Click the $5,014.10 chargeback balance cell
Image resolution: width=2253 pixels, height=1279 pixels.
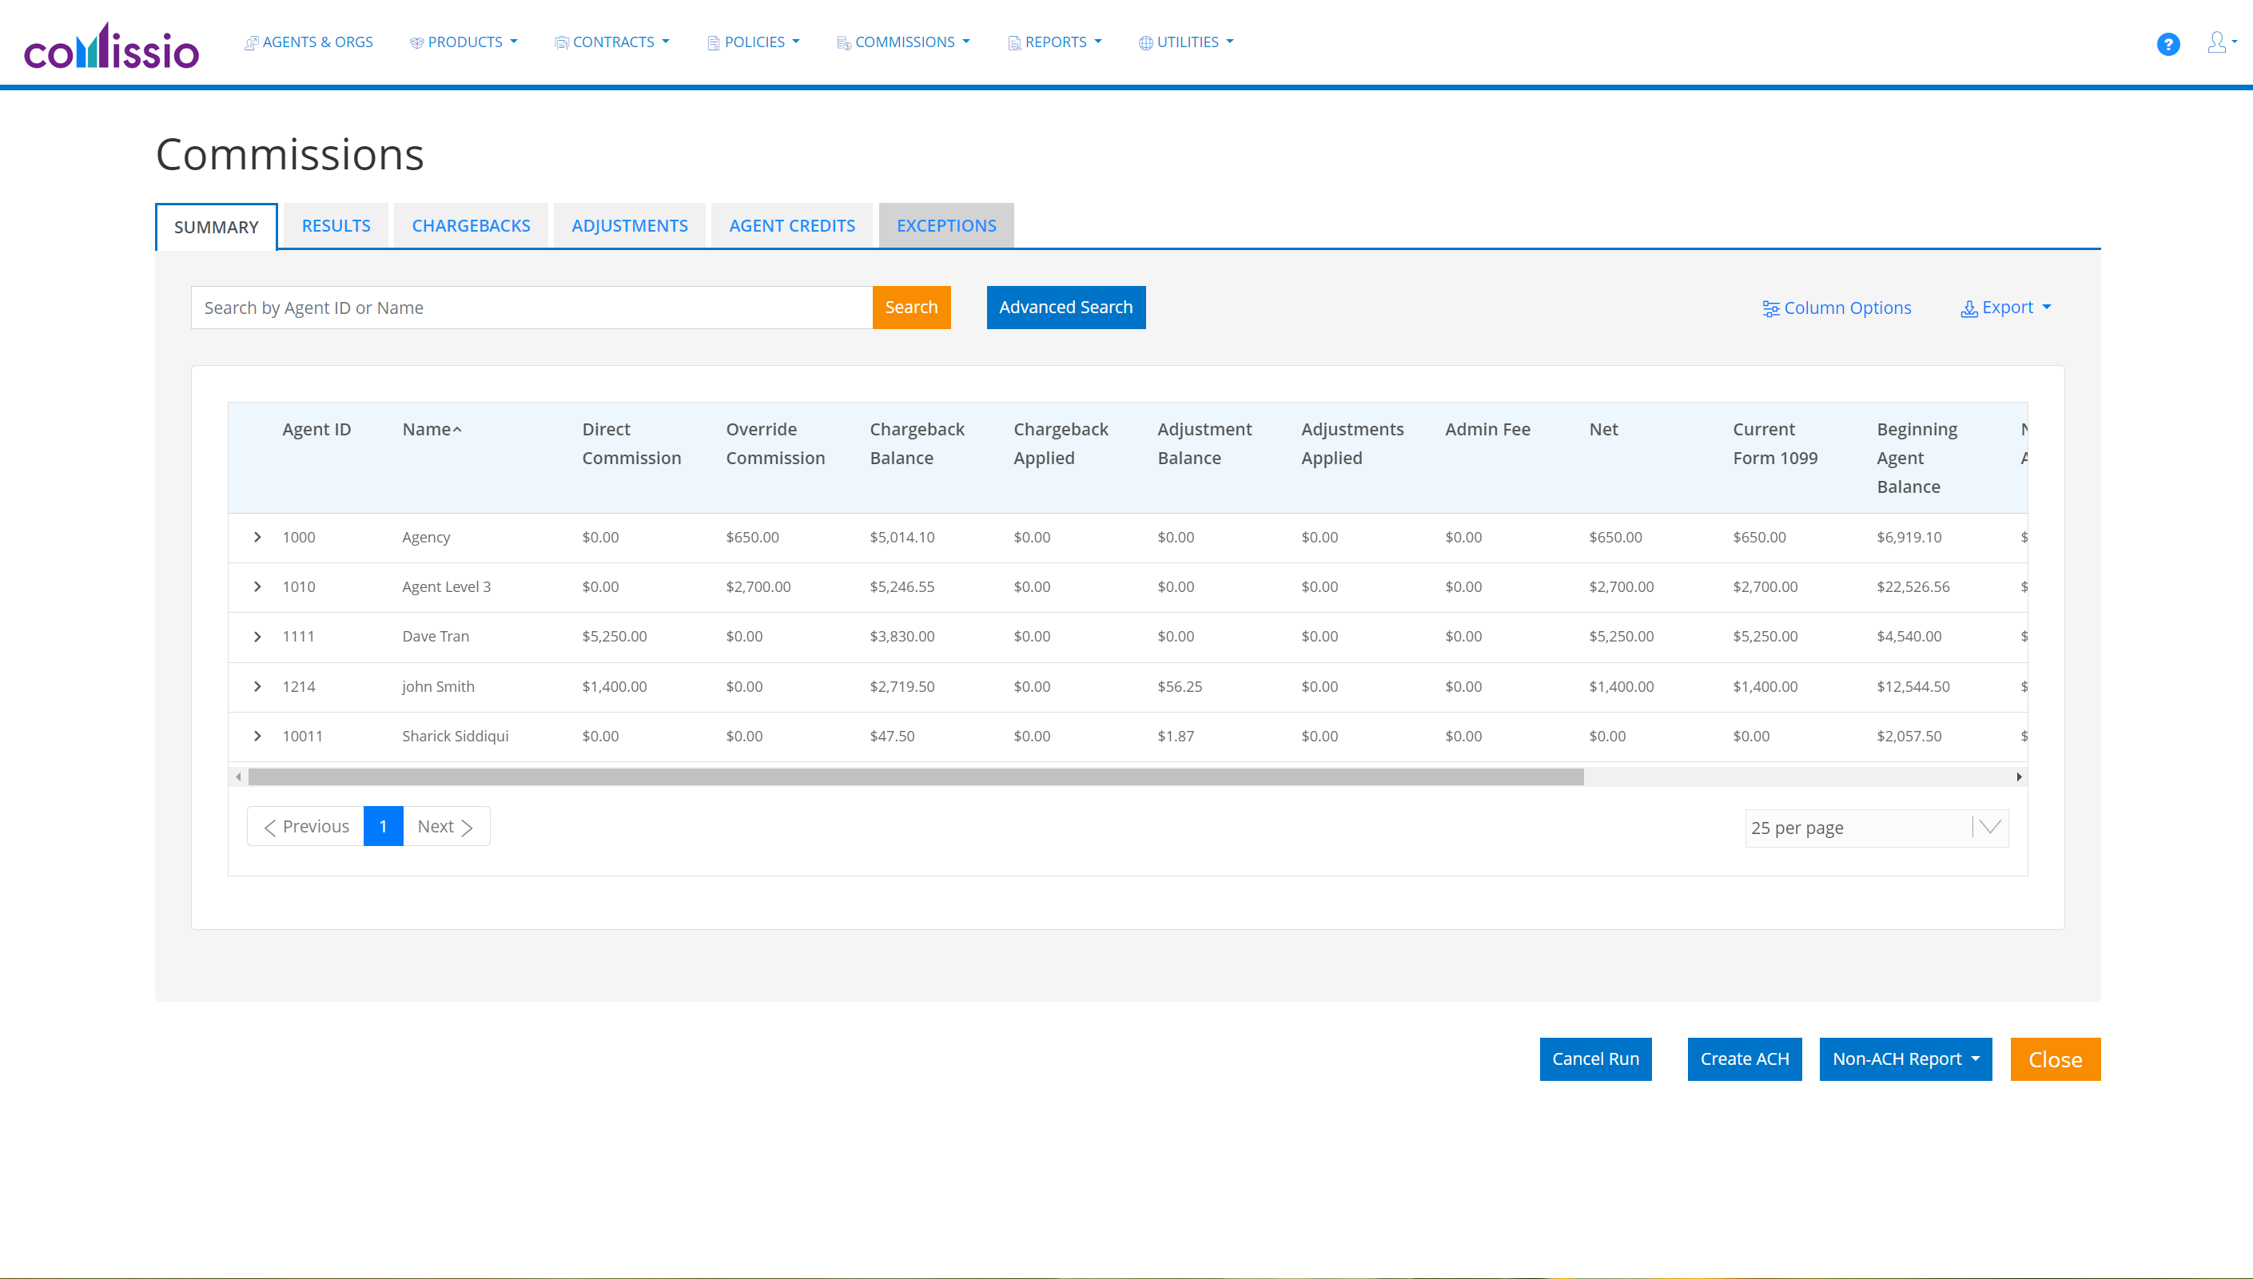point(902,537)
